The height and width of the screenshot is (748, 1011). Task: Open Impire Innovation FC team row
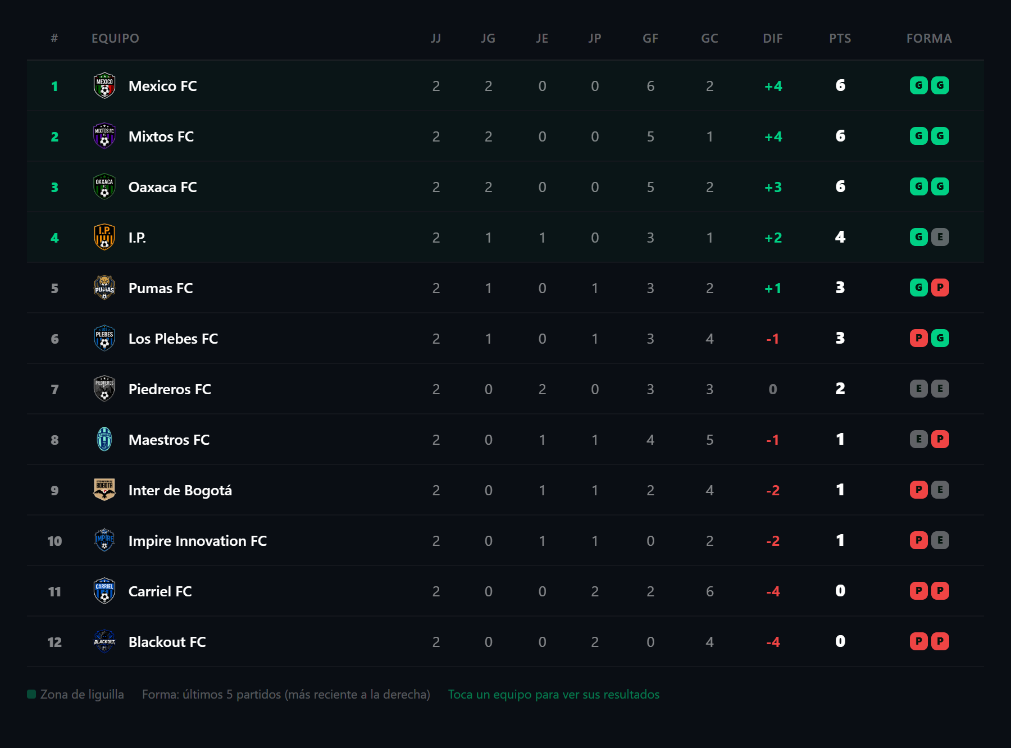(505, 541)
